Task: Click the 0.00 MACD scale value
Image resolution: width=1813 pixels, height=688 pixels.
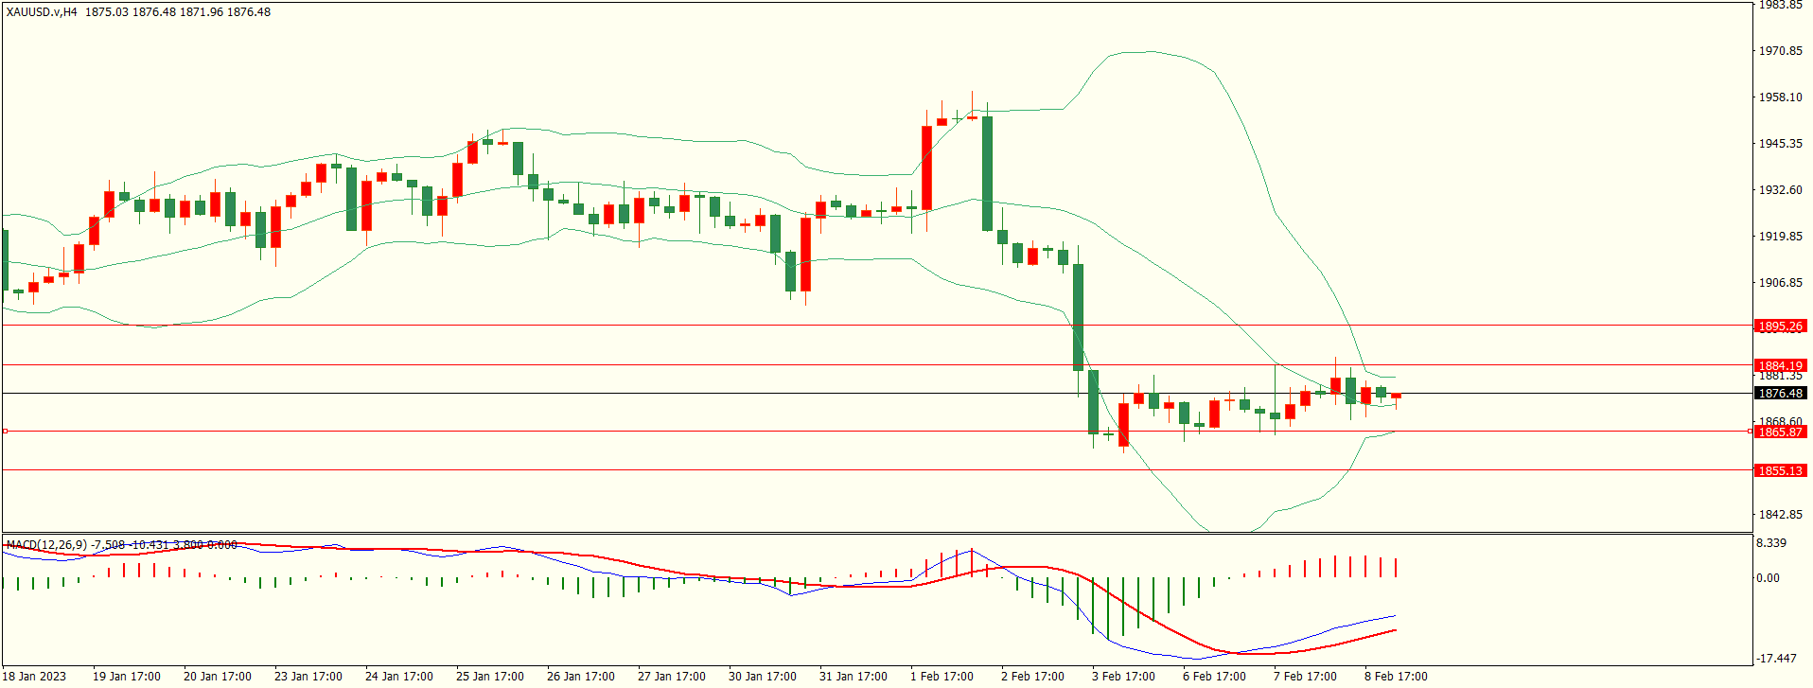Action: [x=1768, y=578]
